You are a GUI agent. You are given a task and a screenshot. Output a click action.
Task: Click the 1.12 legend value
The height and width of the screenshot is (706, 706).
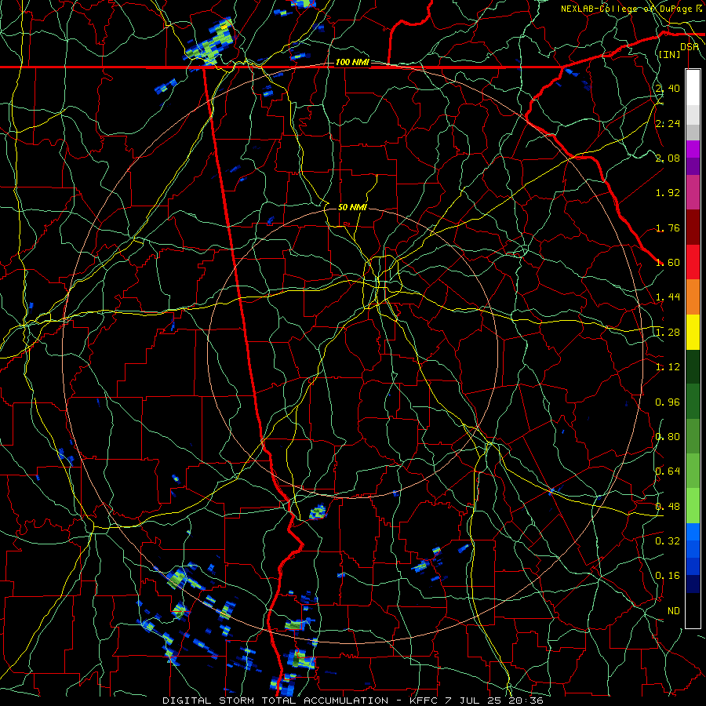[x=668, y=367]
